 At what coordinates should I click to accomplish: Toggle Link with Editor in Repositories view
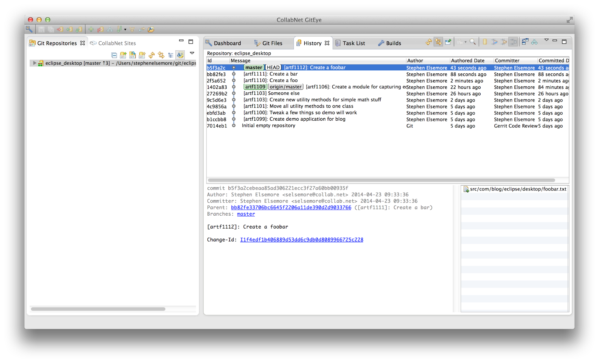coord(180,55)
